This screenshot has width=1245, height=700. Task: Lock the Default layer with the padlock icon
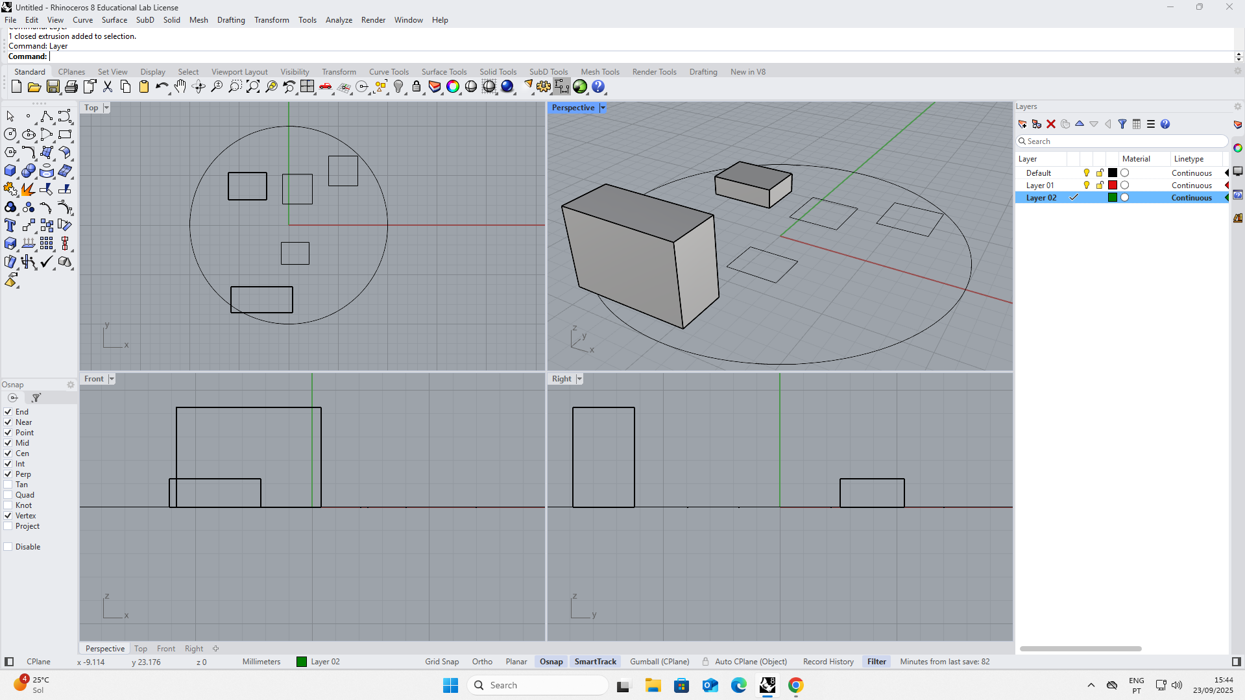tap(1099, 173)
